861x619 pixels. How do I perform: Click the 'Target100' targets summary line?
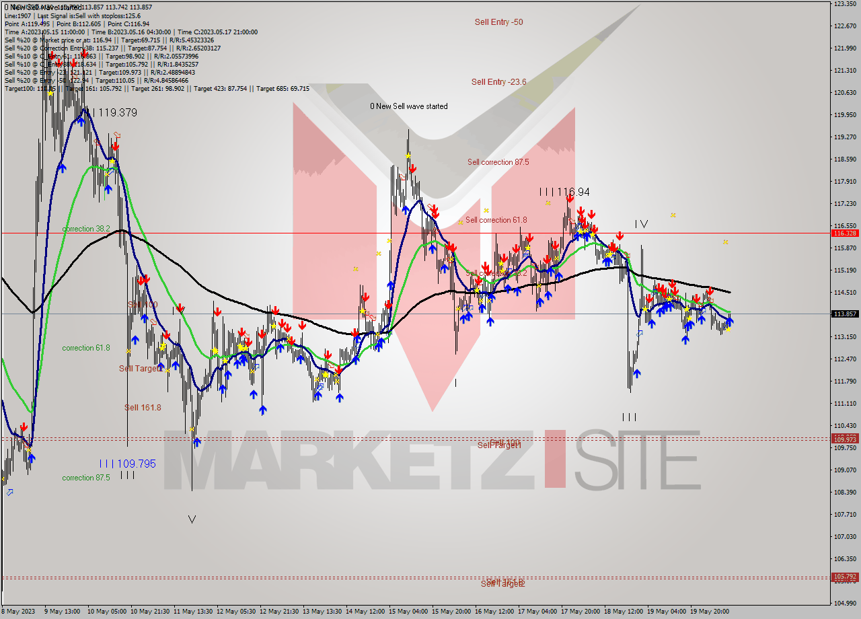click(x=157, y=88)
